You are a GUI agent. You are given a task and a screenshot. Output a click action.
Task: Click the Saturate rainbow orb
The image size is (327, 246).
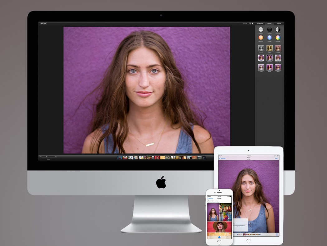point(278,38)
